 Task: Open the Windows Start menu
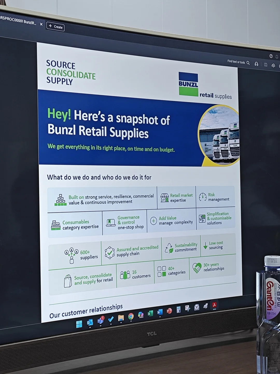pyautogui.click(x=79, y=324)
